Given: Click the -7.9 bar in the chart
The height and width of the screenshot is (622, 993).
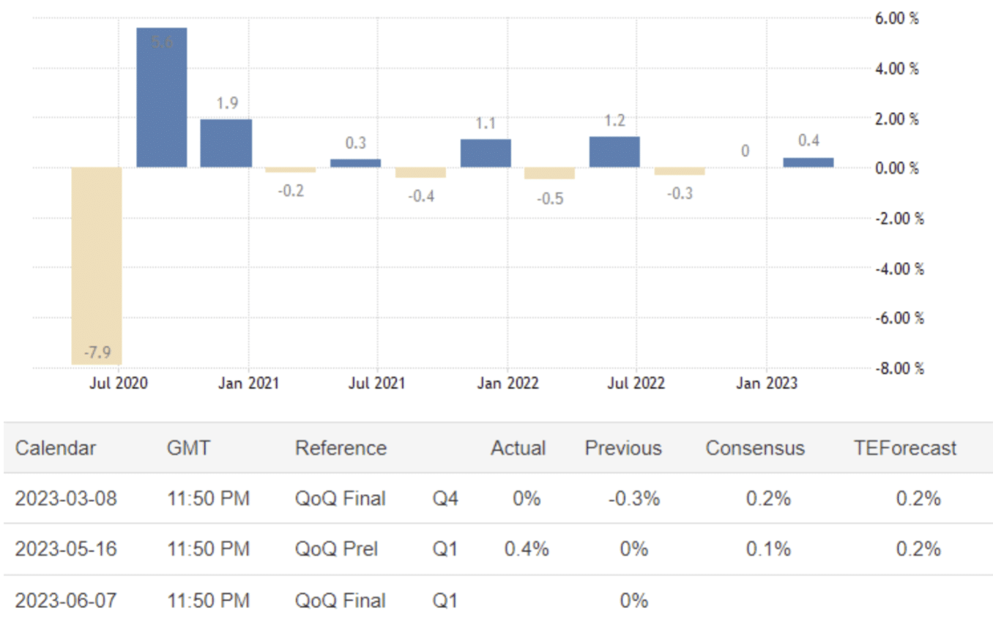Looking at the screenshot, I should click(97, 265).
